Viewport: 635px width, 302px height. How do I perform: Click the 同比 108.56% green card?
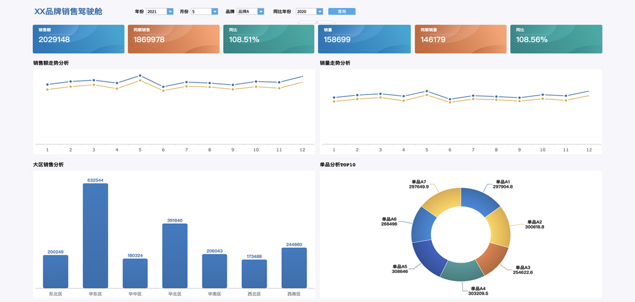click(x=556, y=39)
